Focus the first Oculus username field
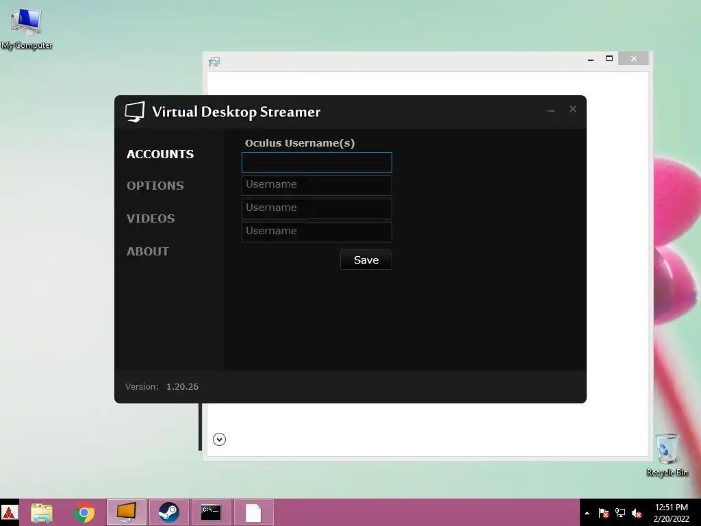This screenshot has width=701, height=526. (316, 162)
